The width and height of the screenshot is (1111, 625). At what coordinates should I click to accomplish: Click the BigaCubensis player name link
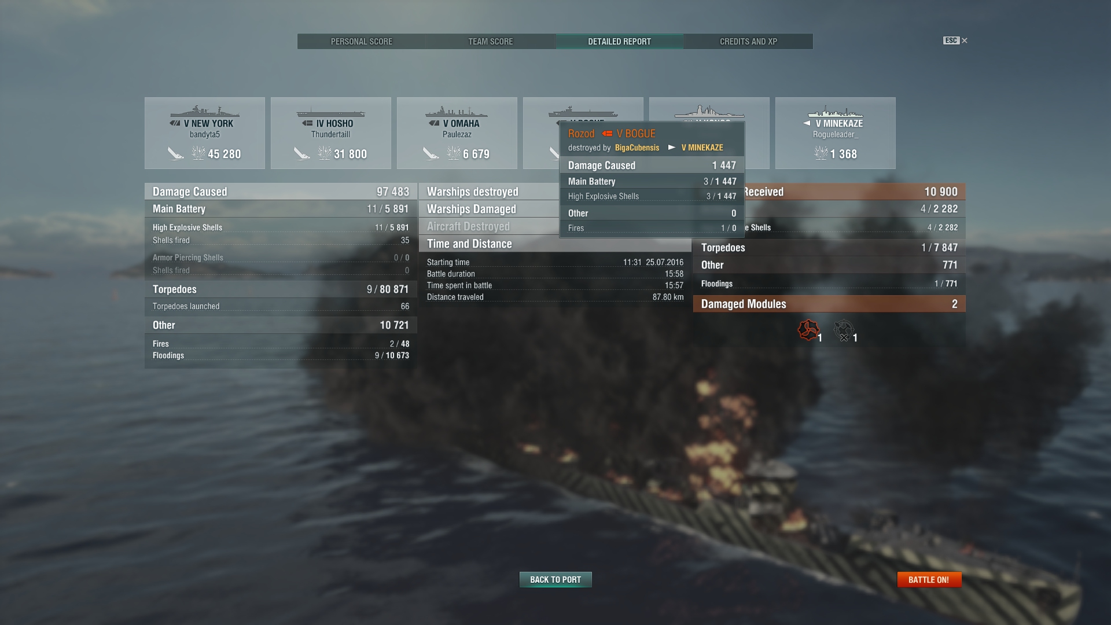pos(637,148)
